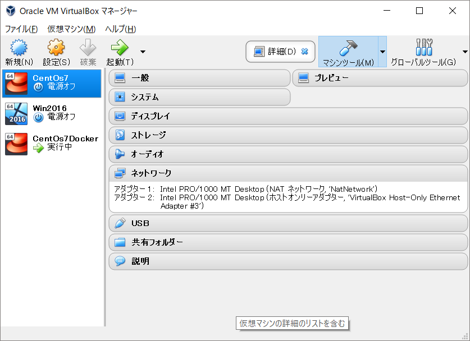
Task: Click Win2016 power-off status icon
Action: click(38, 117)
